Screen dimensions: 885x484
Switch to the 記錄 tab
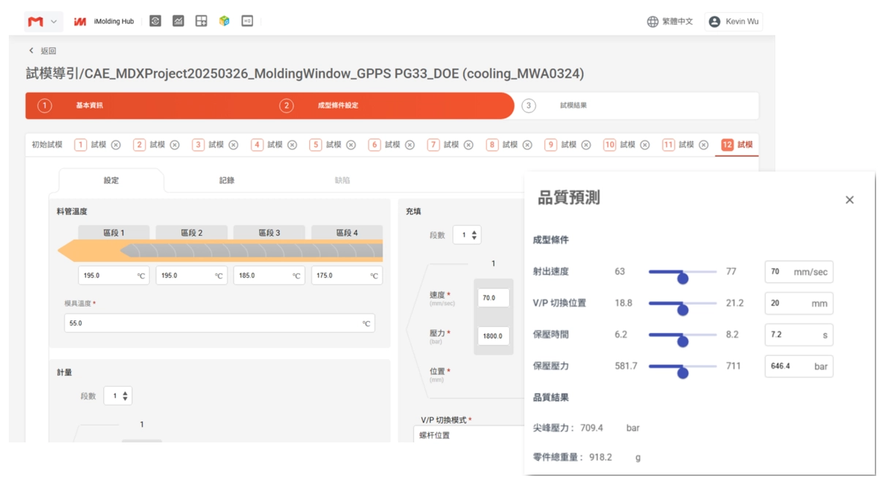(x=227, y=180)
